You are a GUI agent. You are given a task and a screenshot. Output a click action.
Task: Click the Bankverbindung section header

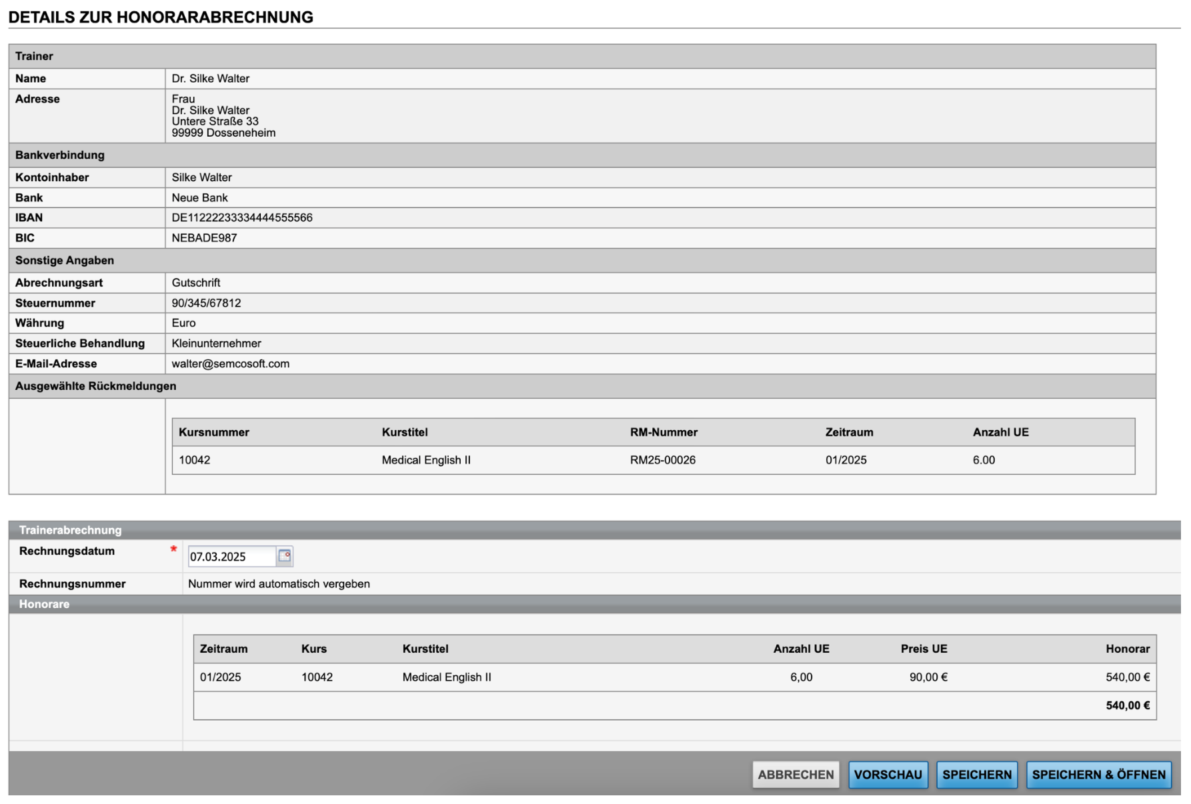coord(59,155)
